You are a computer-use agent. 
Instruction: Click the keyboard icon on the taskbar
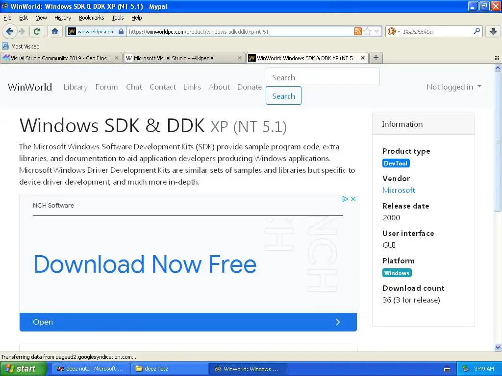447,369
